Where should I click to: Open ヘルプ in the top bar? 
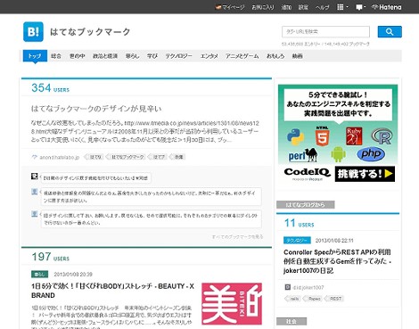tap(322, 7)
